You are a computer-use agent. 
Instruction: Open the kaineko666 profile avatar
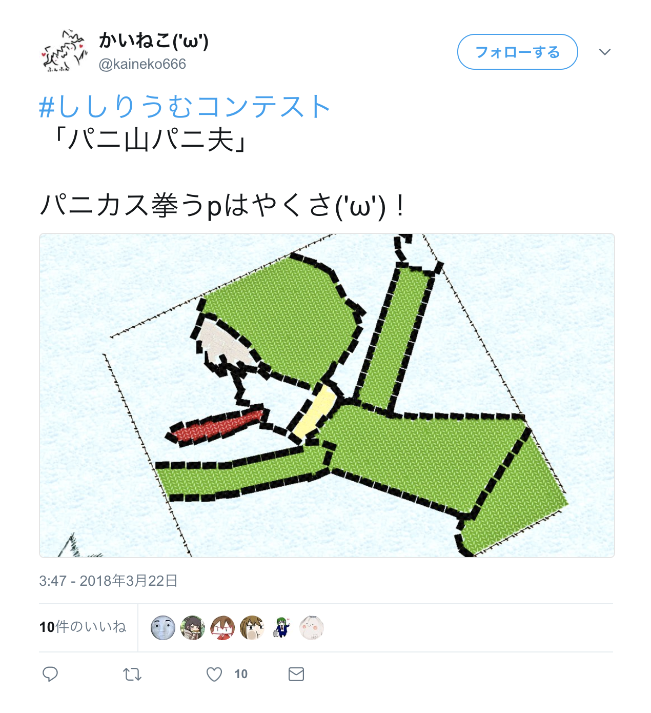point(65,51)
